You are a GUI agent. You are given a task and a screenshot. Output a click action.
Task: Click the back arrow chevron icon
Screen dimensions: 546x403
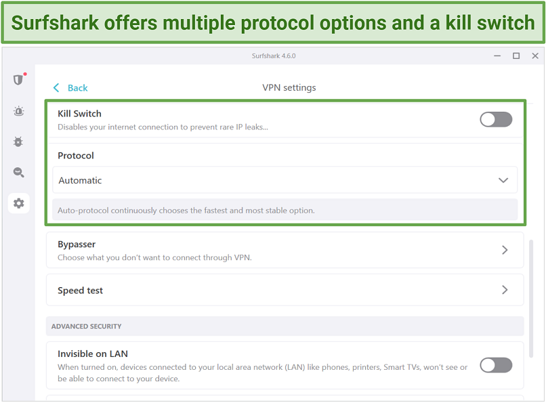click(56, 88)
